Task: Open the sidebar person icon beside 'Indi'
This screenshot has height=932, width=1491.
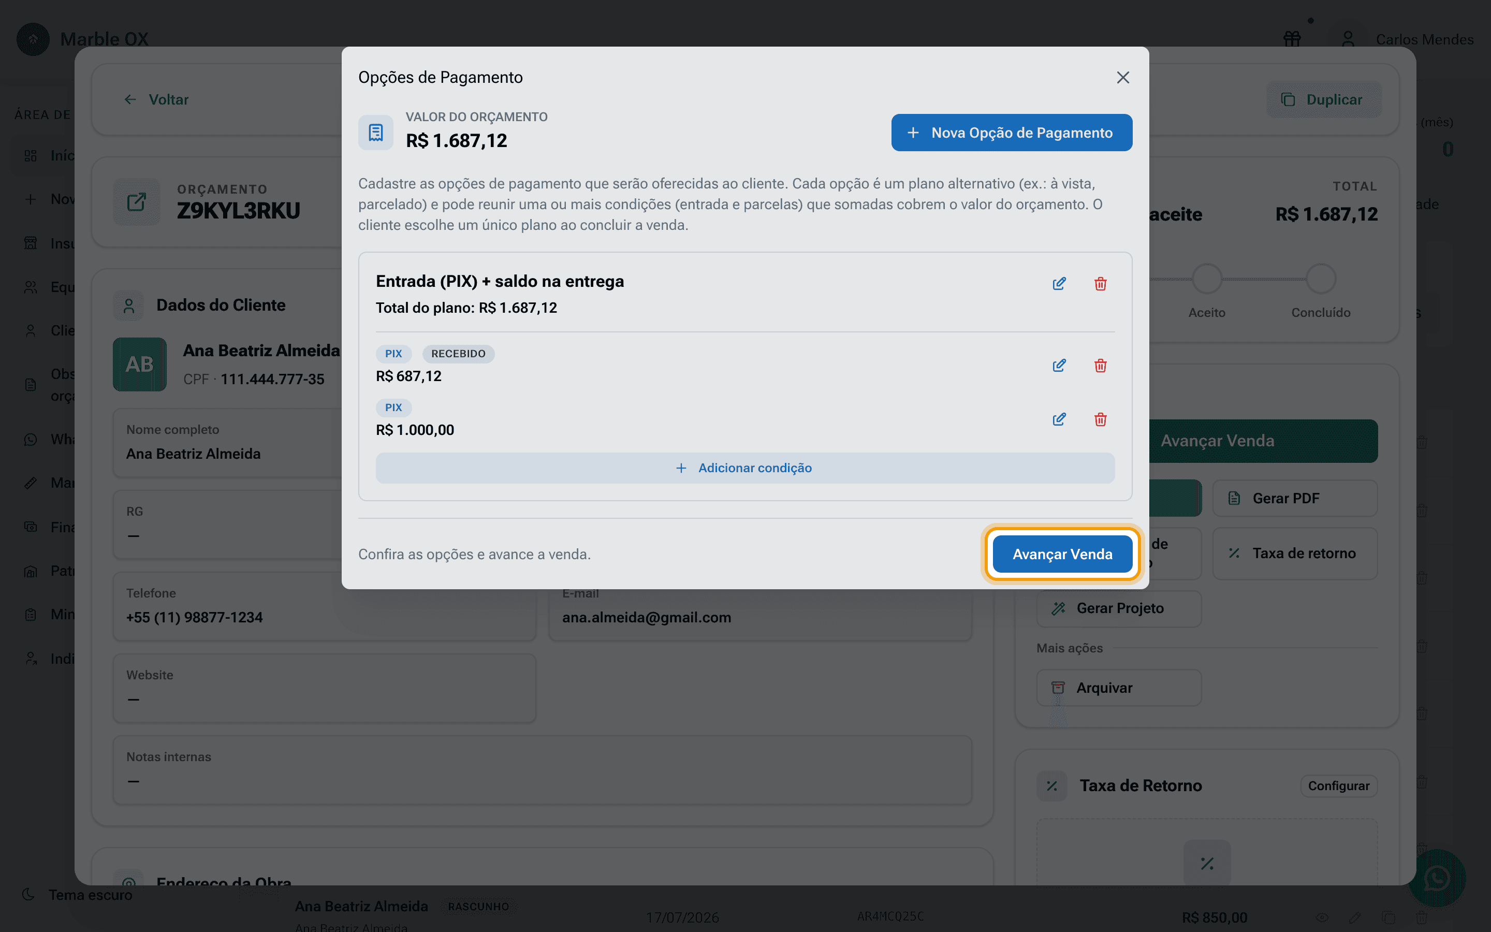Action: point(31,659)
